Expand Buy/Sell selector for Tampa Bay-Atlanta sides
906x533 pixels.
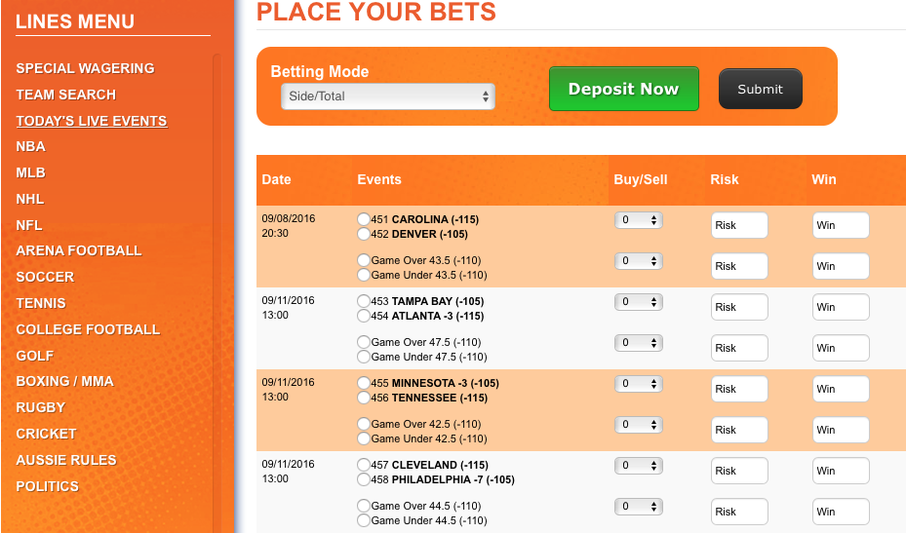(639, 302)
